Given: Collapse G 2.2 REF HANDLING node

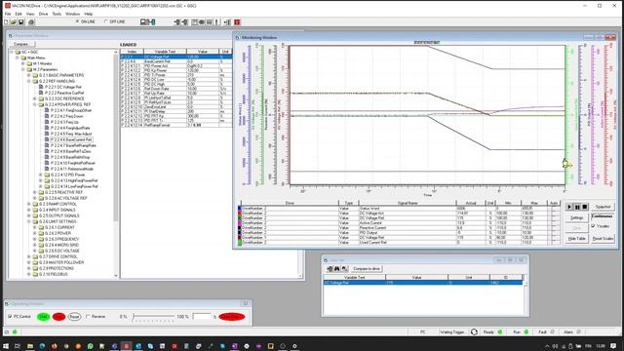Looking at the screenshot, I should (29, 81).
